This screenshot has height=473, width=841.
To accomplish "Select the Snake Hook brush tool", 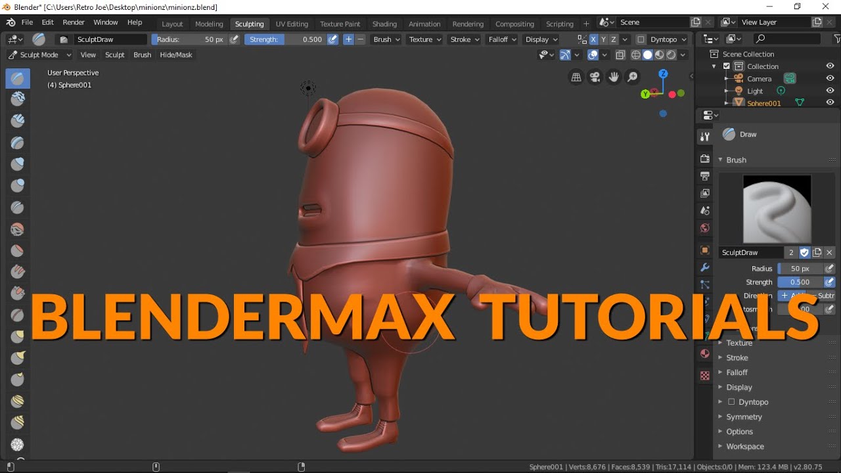I will [x=18, y=357].
